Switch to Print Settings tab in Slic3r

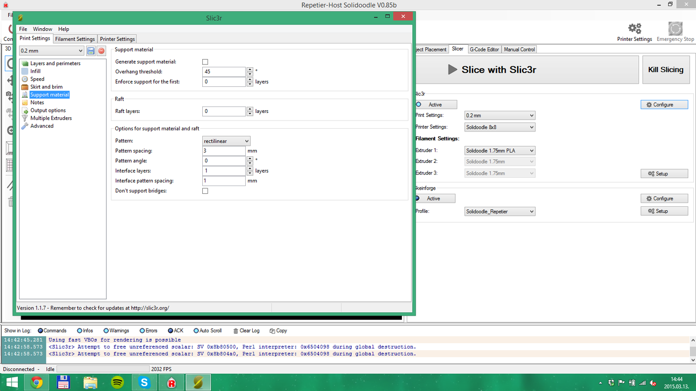click(35, 39)
